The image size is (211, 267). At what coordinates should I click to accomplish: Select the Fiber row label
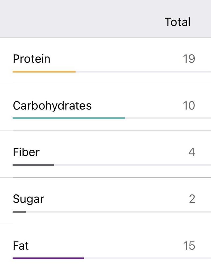coord(26,152)
